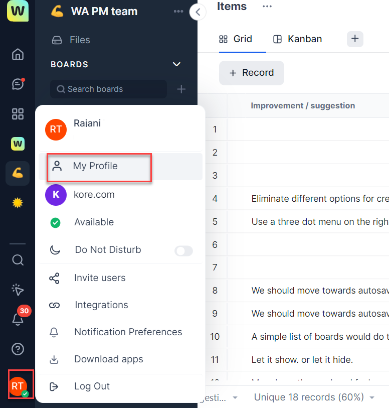Open three-dot menu next to WA PM team
This screenshot has width=389, height=408.
point(178,12)
